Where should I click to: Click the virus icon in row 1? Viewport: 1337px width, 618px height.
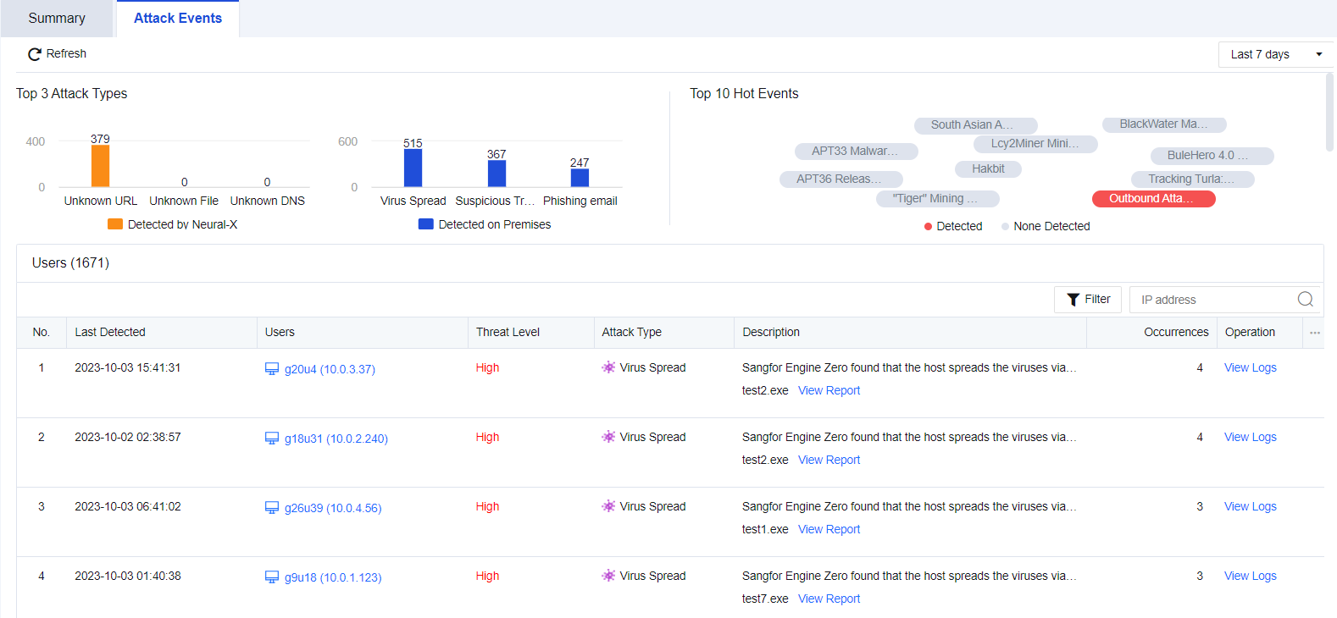click(x=608, y=367)
